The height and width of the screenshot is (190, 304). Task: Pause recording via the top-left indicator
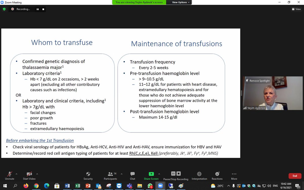(x=37, y=9)
